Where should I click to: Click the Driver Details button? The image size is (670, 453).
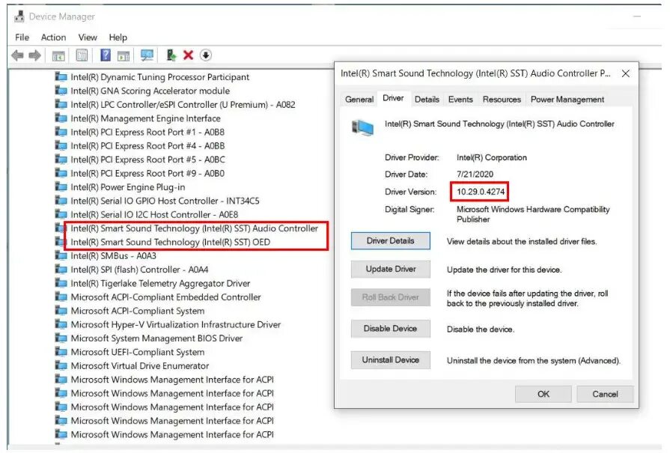391,240
